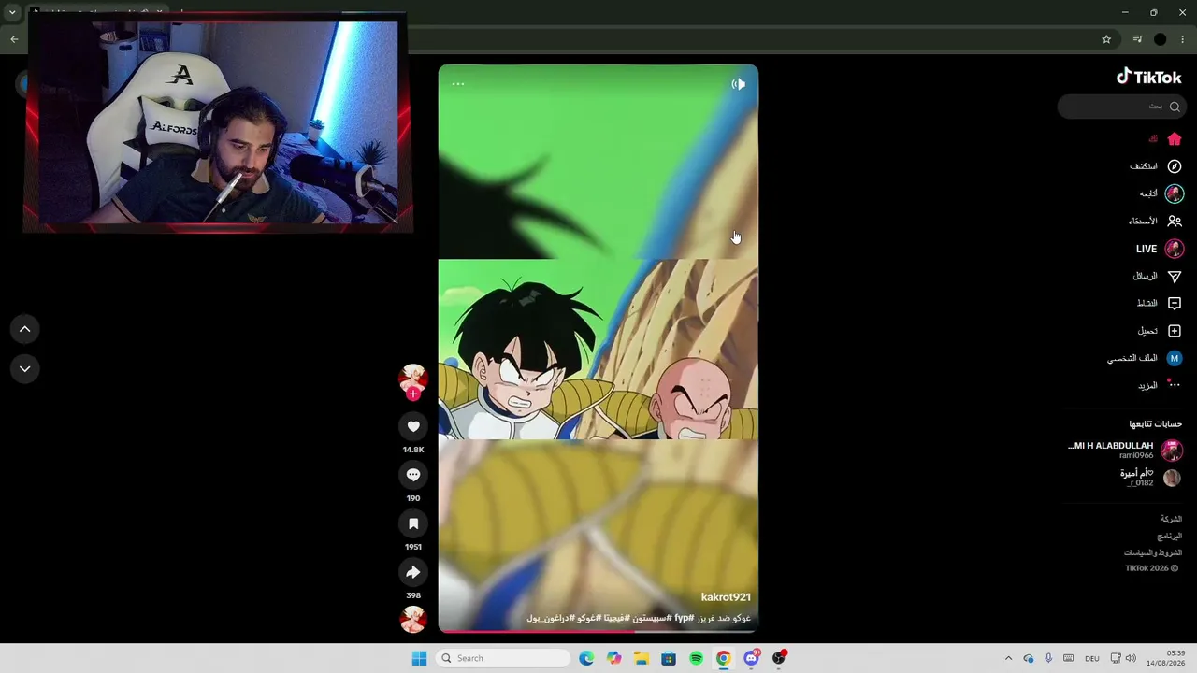Open Spotify from the taskbar
This screenshot has height=673, width=1197.
pyautogui.click(x=696, y=658)
